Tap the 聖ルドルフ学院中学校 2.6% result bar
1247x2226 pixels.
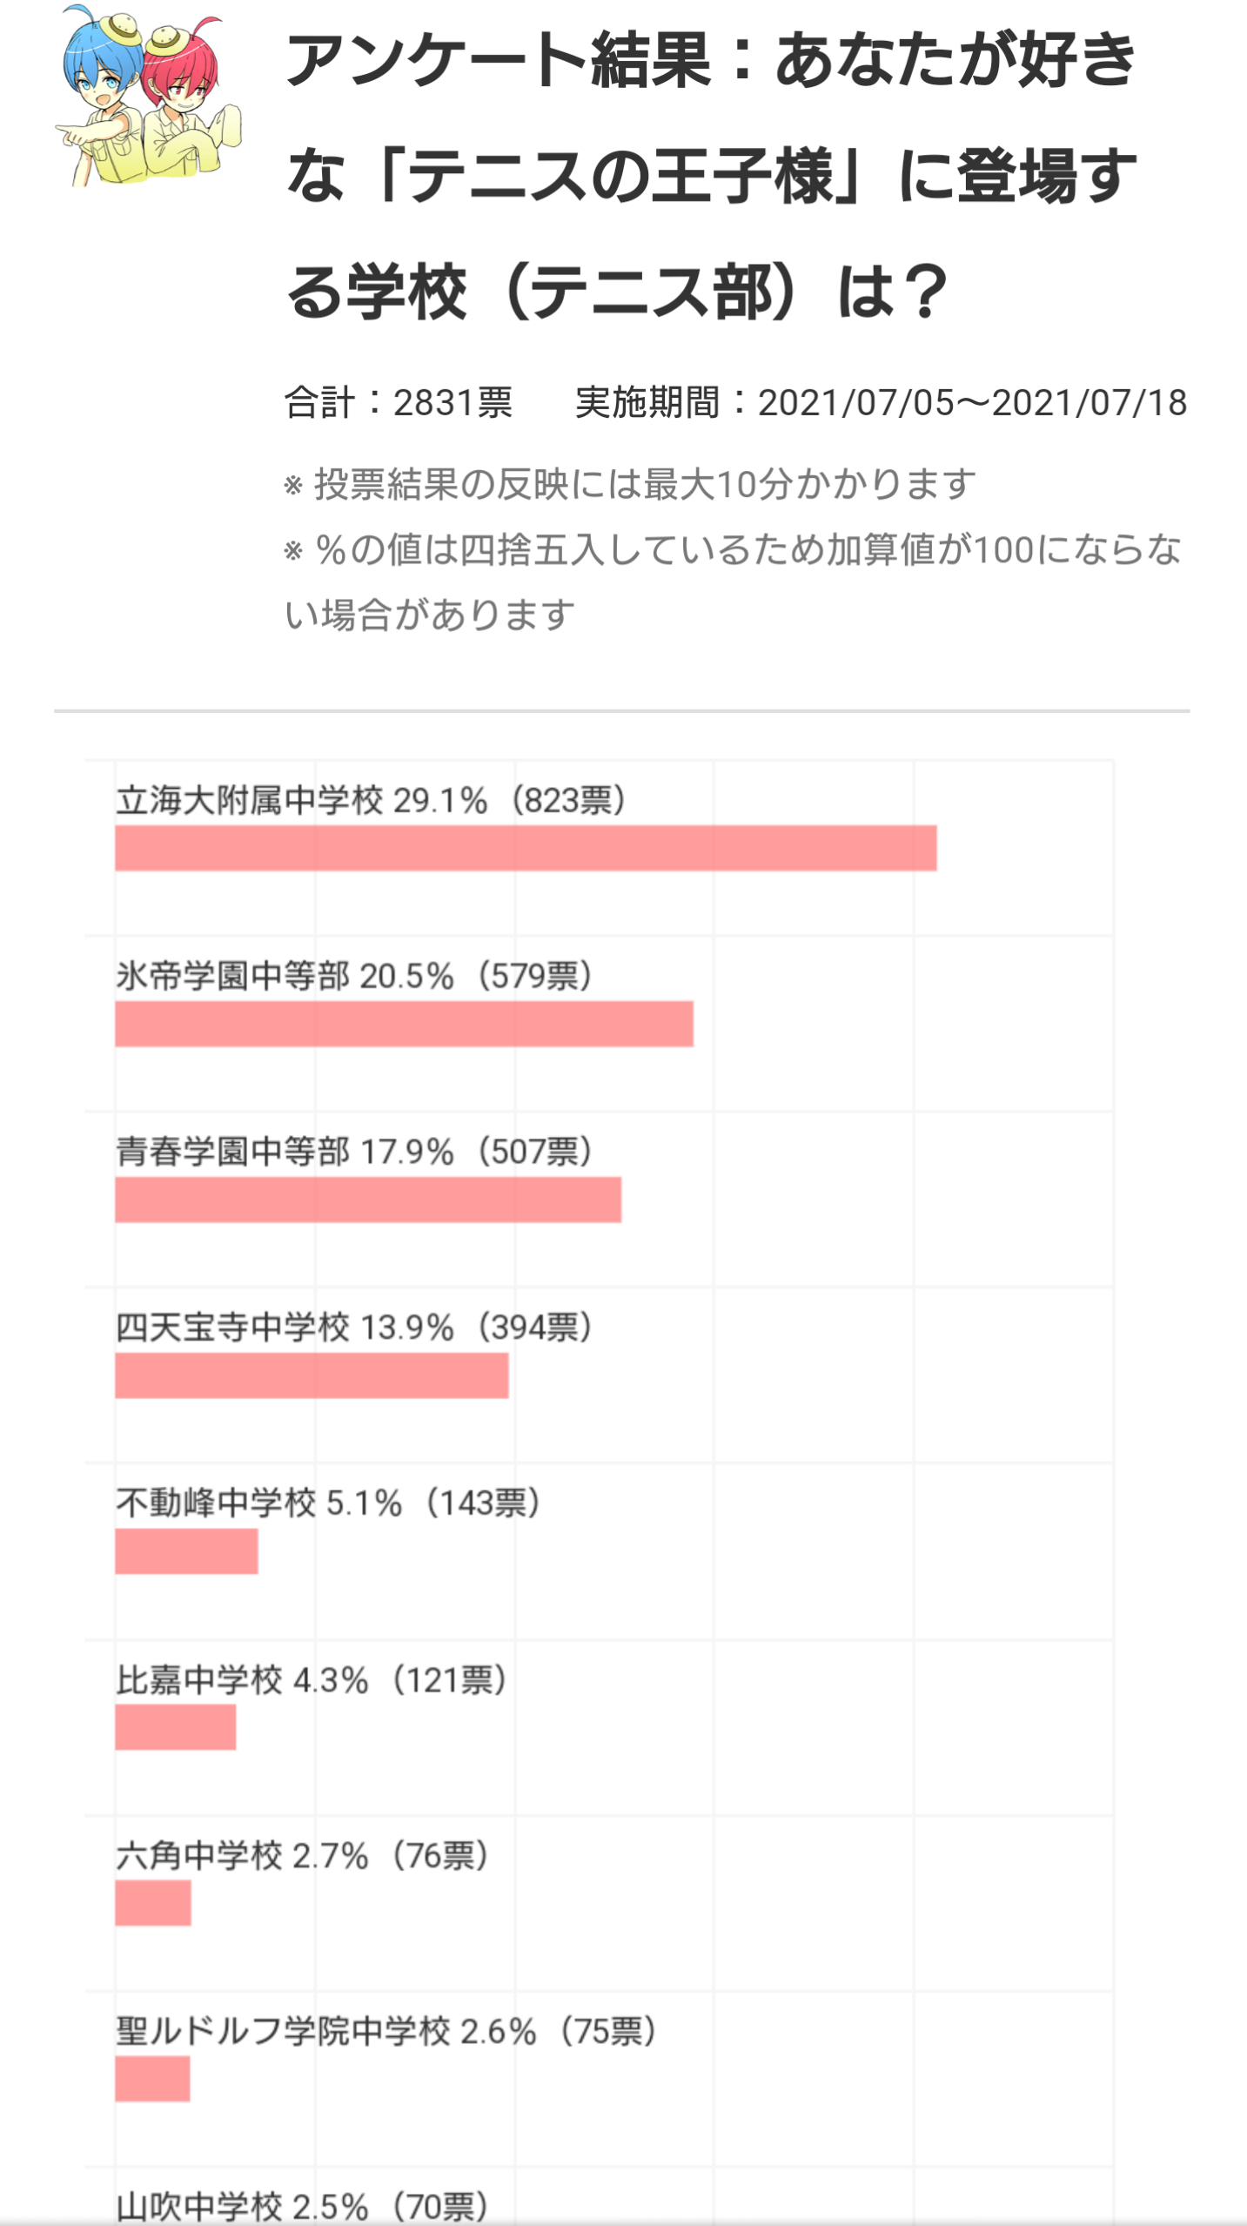pos(152,2079)
